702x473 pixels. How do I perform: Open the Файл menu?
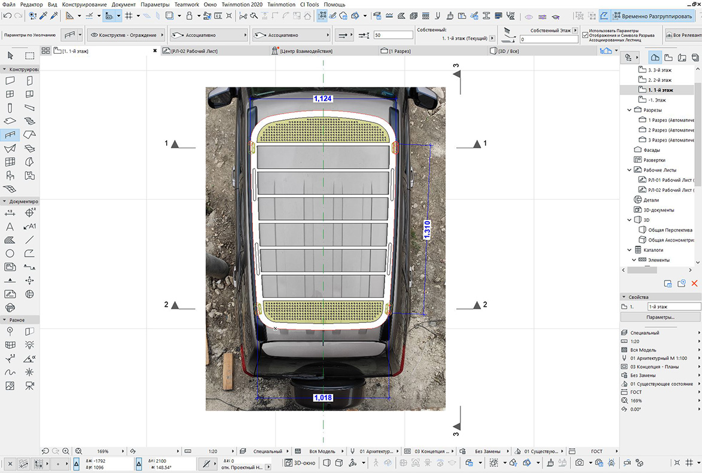tap(8, 4)
